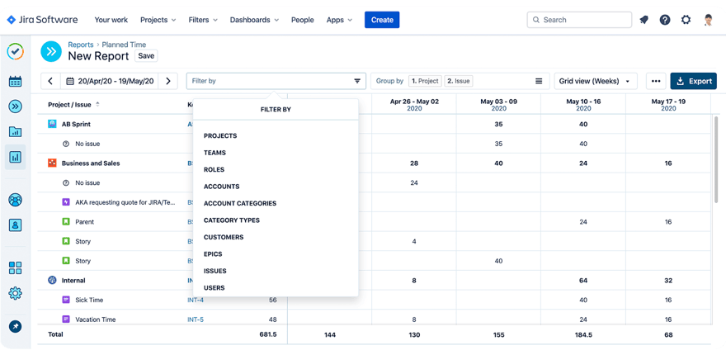Open Jira settings gear in top bar
Viewport: 726px width, 355px height.
pos(686,20)
